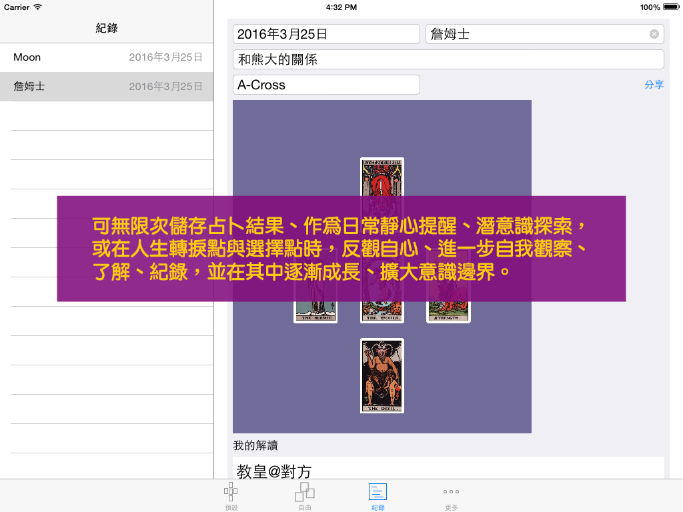Click the 和熊大的關係 question field
This screenshot has width=683, height=512.
pos(448,59)
